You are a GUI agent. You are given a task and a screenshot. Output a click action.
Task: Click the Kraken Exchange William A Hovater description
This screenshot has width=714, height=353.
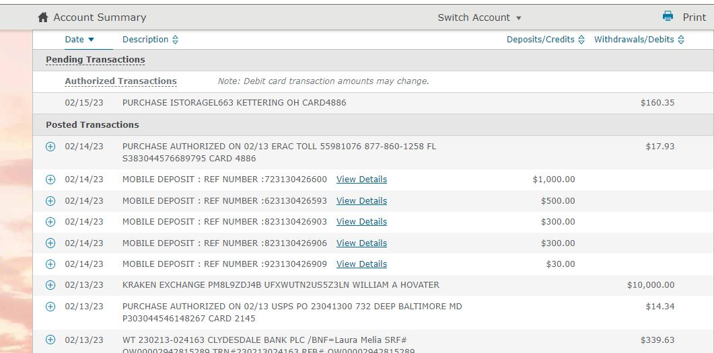coord(281,285)
